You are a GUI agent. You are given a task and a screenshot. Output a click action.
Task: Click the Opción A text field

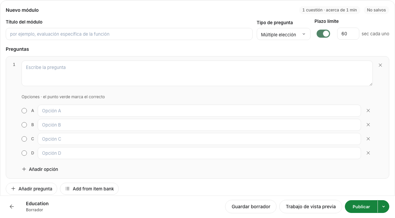pyautogui.click(x=199, y=111)
